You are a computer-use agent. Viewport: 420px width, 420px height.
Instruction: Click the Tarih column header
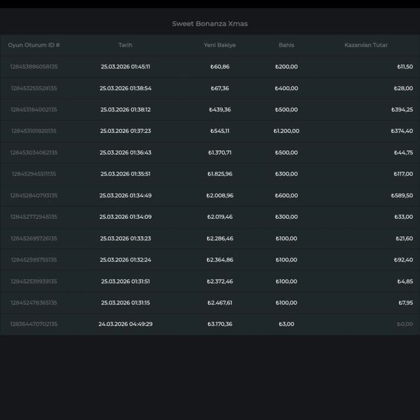125,45
